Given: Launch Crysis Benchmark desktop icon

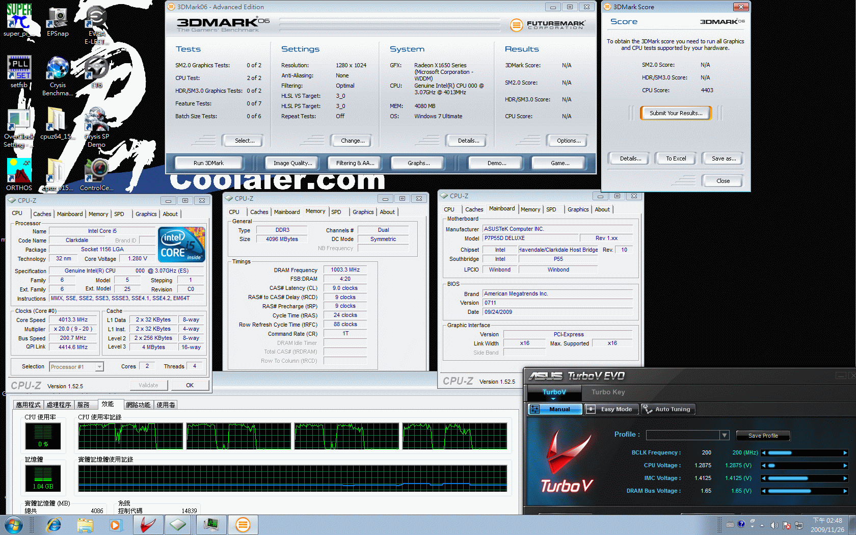Looking at the screenshot, I should coord(58,76).
